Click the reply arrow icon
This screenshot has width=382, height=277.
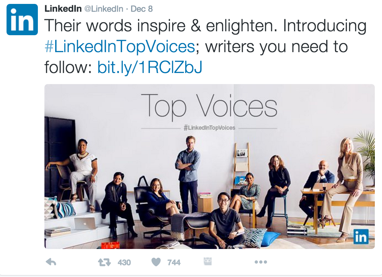click(51, 262)
